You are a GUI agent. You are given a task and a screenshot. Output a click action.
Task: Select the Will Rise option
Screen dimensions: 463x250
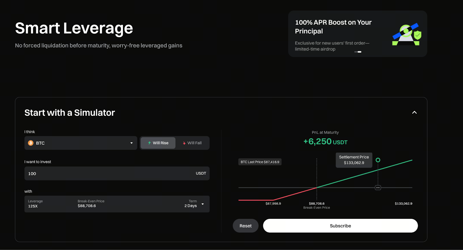158,143
